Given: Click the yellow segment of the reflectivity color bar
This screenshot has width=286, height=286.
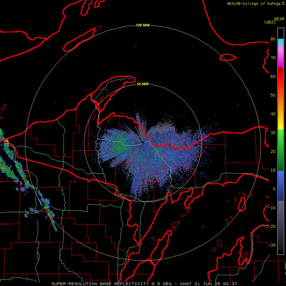Looking at the screenshot, I should (x=281, y=126).
